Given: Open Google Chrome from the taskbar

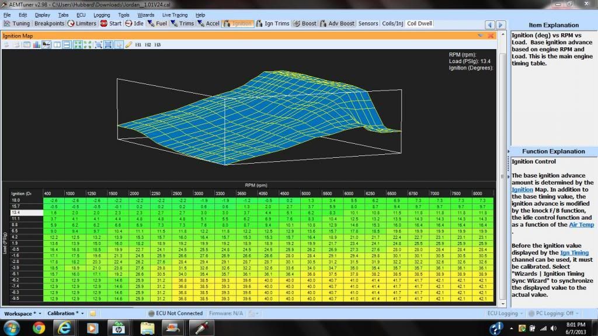Looking at the screenshot, I should [39, 328].
